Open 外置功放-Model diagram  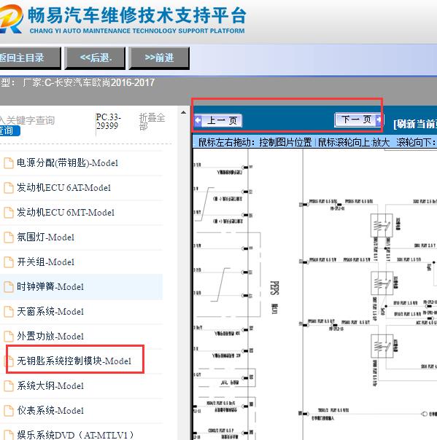50,336
